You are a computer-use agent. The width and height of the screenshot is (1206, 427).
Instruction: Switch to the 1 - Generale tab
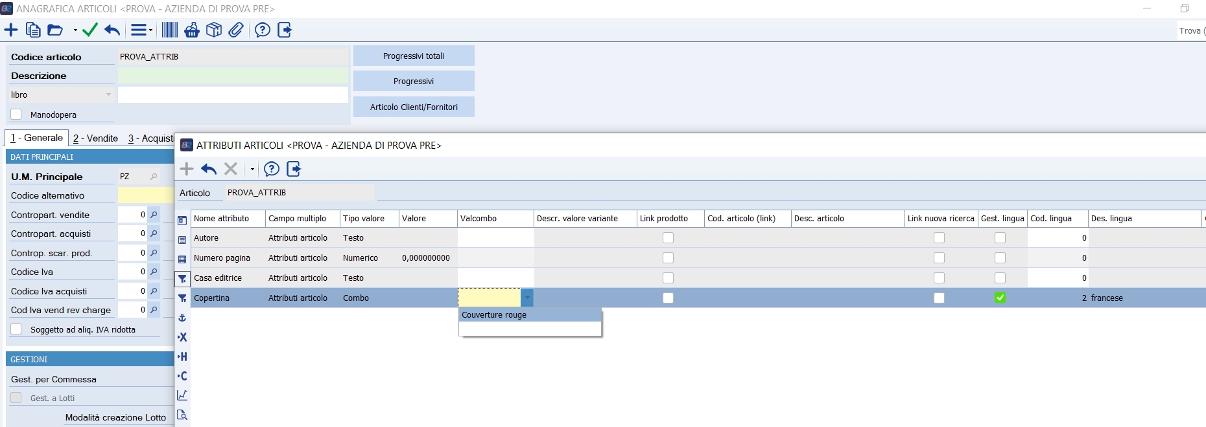click(36, 138)
